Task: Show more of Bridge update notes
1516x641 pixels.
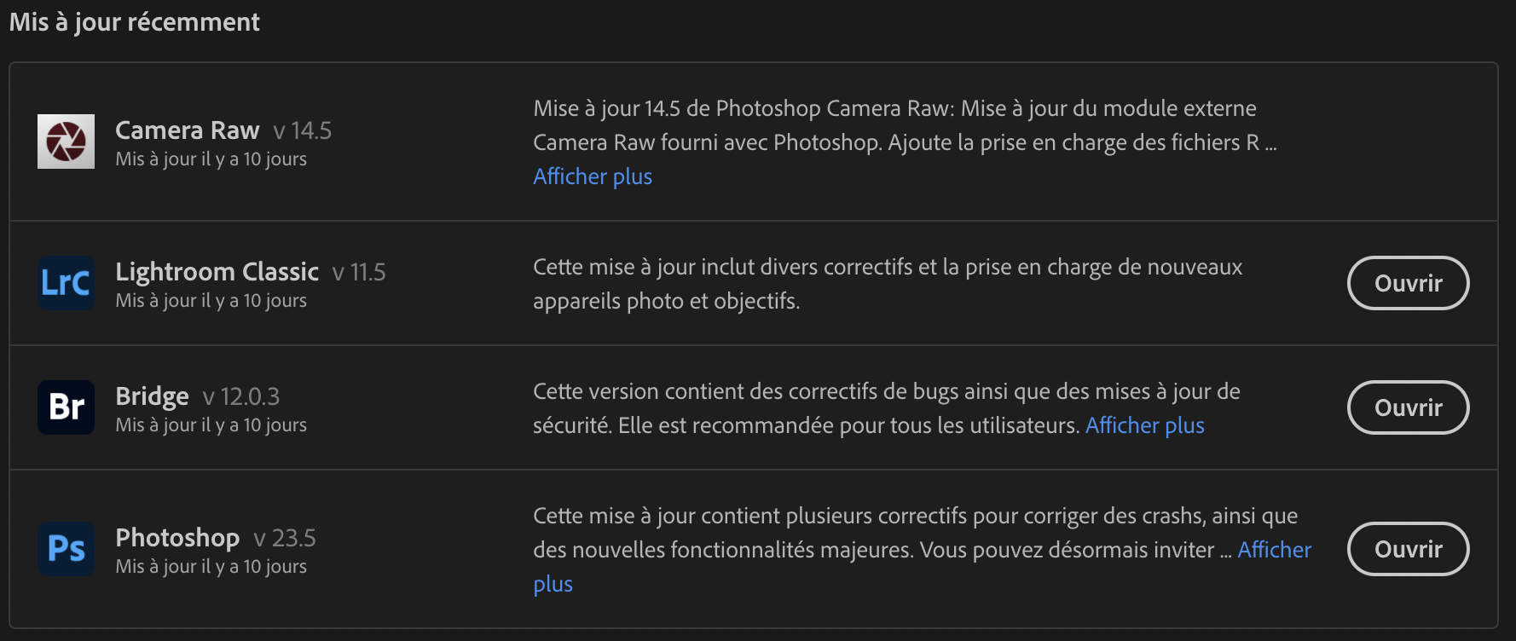Action: [1144, 425]
